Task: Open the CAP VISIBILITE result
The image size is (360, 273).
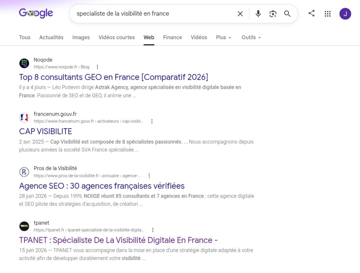Action: tap(45, 131)
